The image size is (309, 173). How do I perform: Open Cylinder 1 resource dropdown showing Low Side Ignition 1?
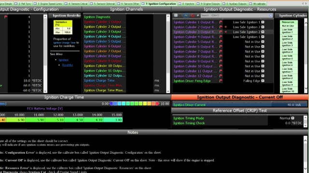[x=263, y=22]
